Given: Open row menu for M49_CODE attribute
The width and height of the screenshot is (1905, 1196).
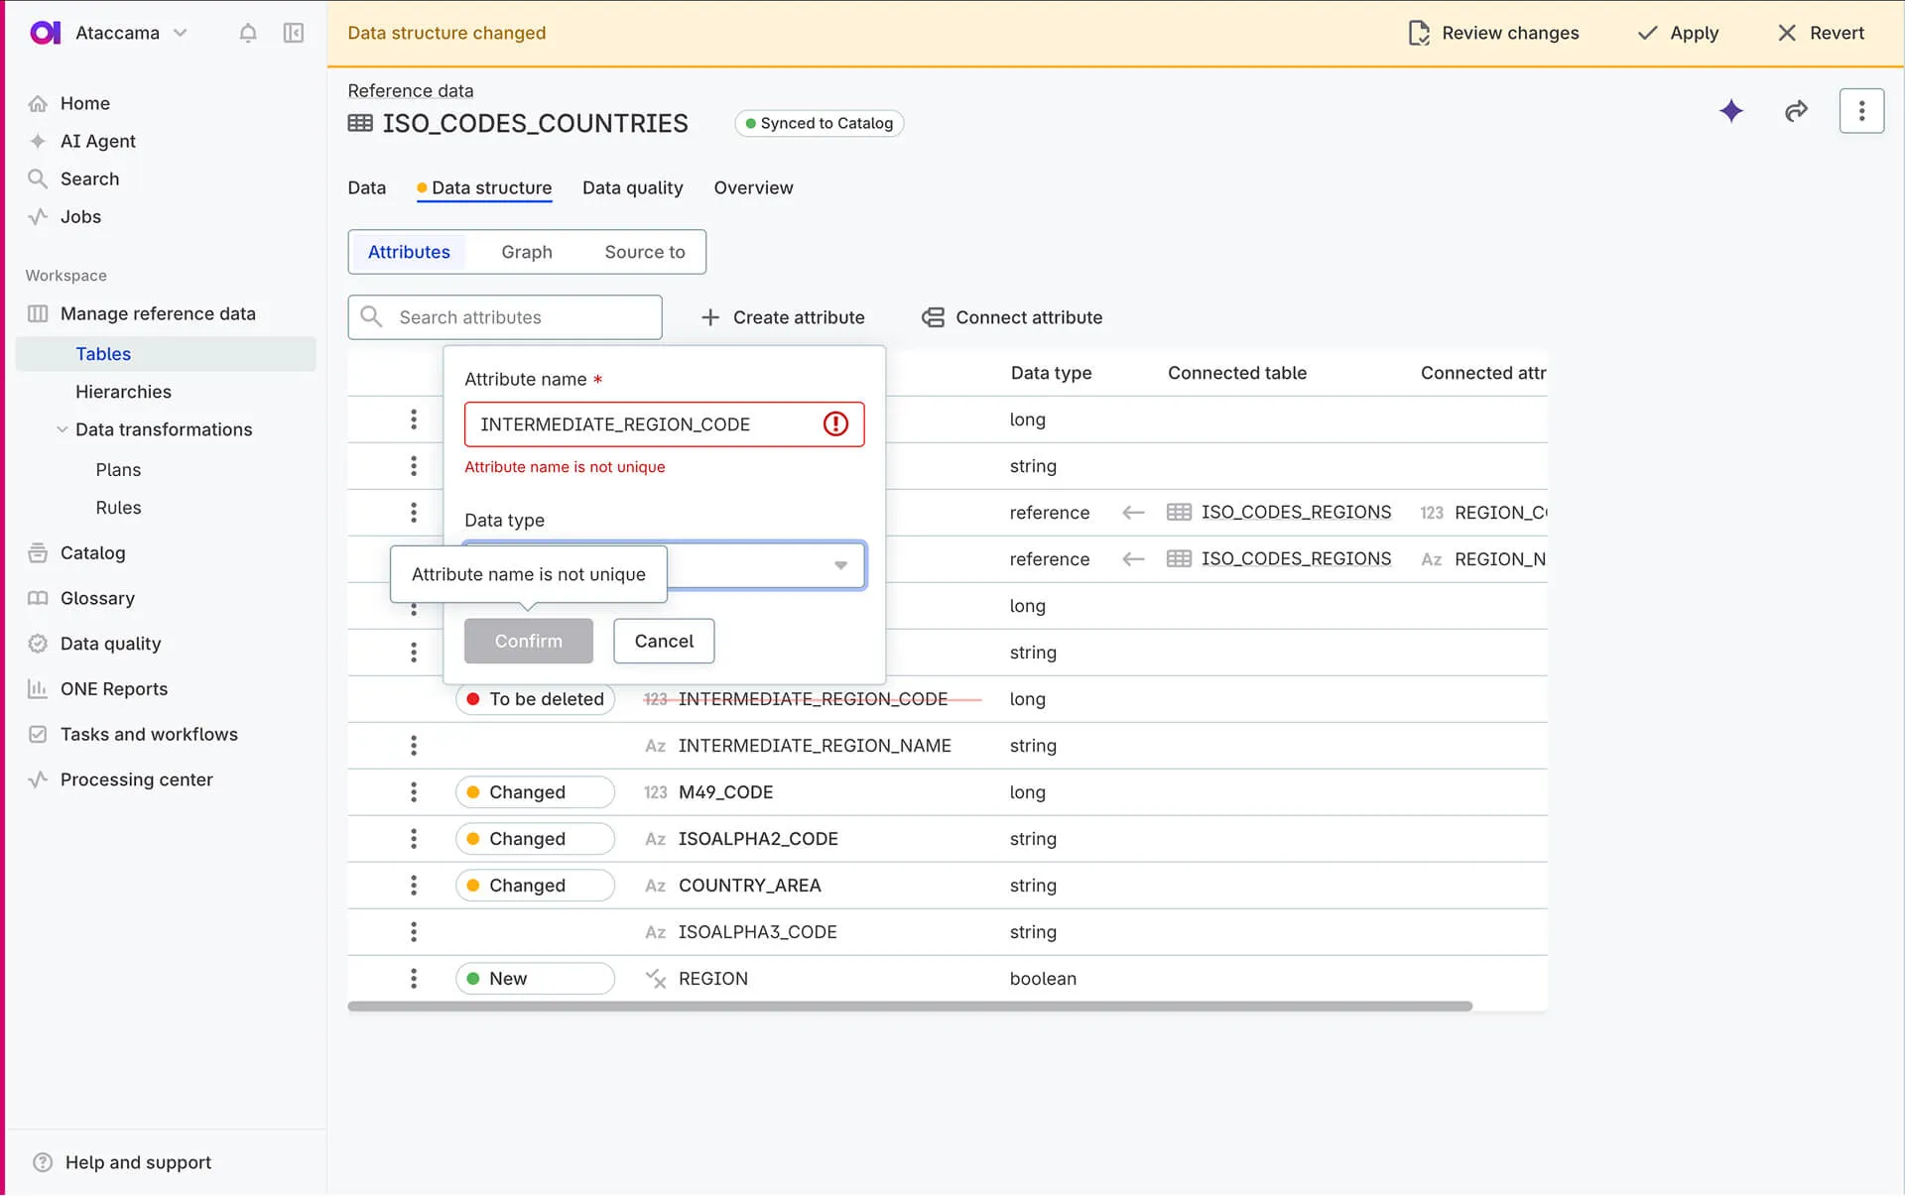Looking at the screenshot, I should (x=414, y=792).
